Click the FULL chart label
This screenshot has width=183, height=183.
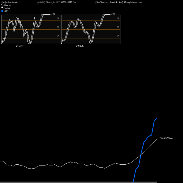80,46
